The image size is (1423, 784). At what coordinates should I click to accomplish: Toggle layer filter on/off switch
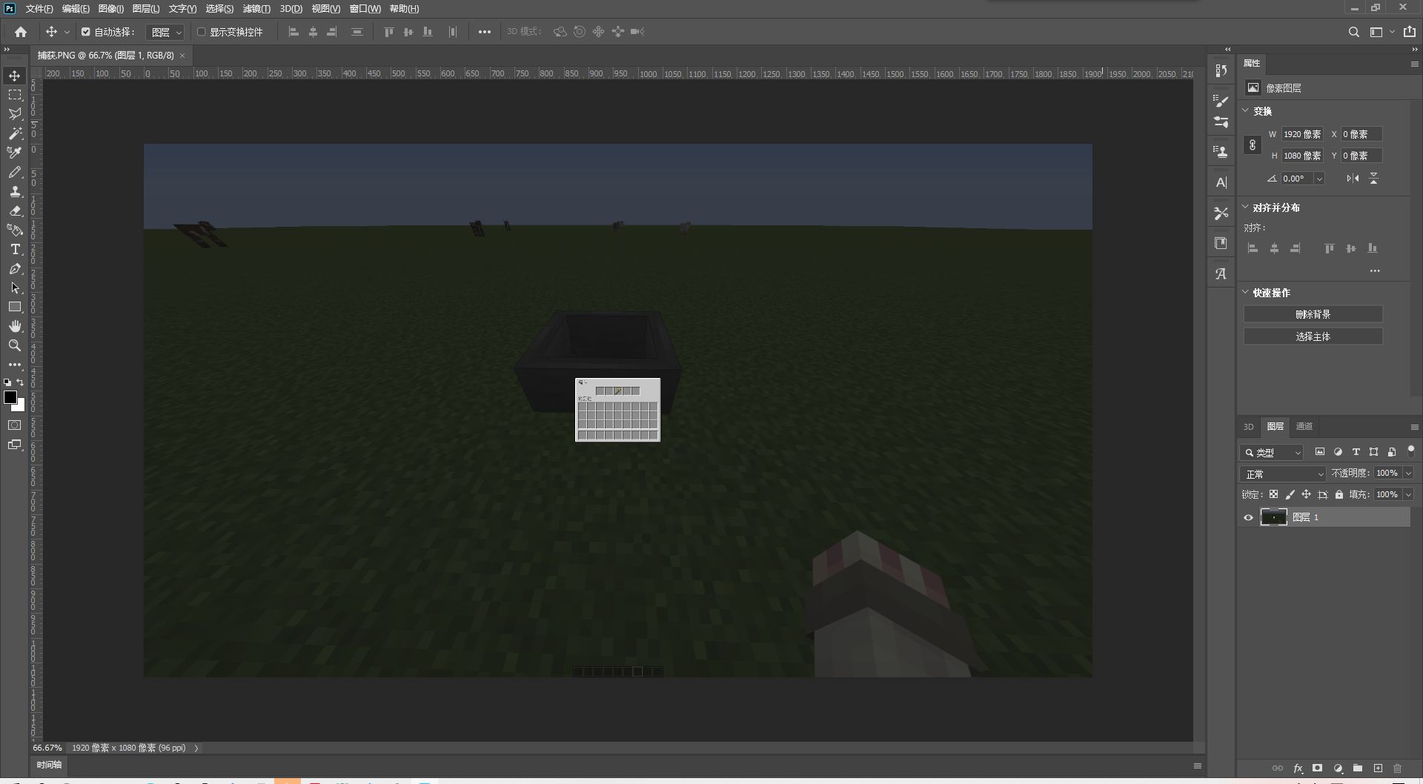click(x=1411, y=451)
